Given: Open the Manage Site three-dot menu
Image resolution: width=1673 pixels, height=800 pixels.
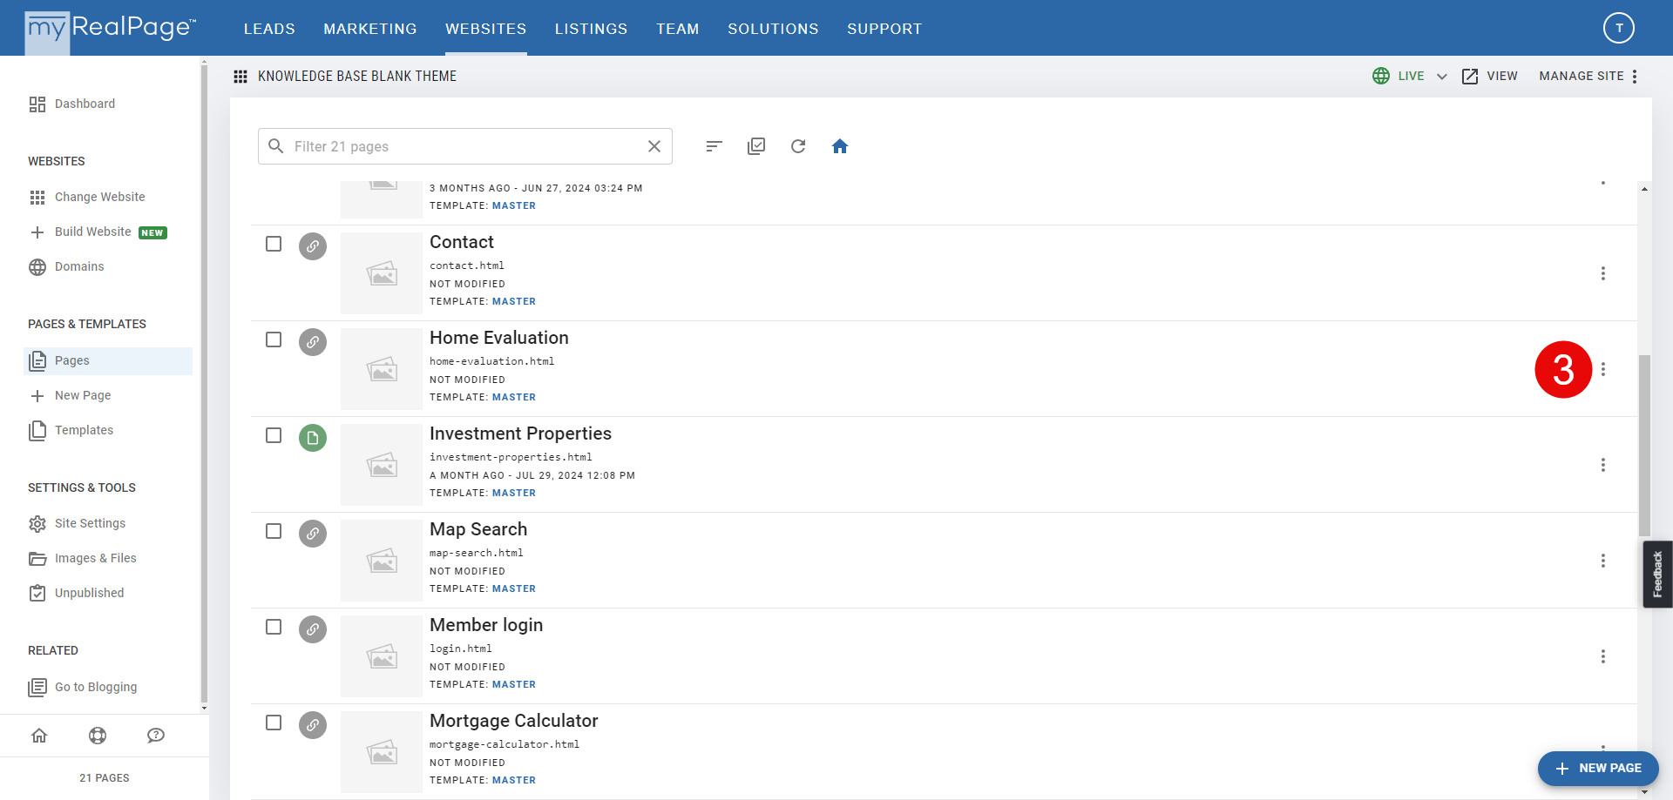Looking at the screenshot, I should tap(1635, 76).
